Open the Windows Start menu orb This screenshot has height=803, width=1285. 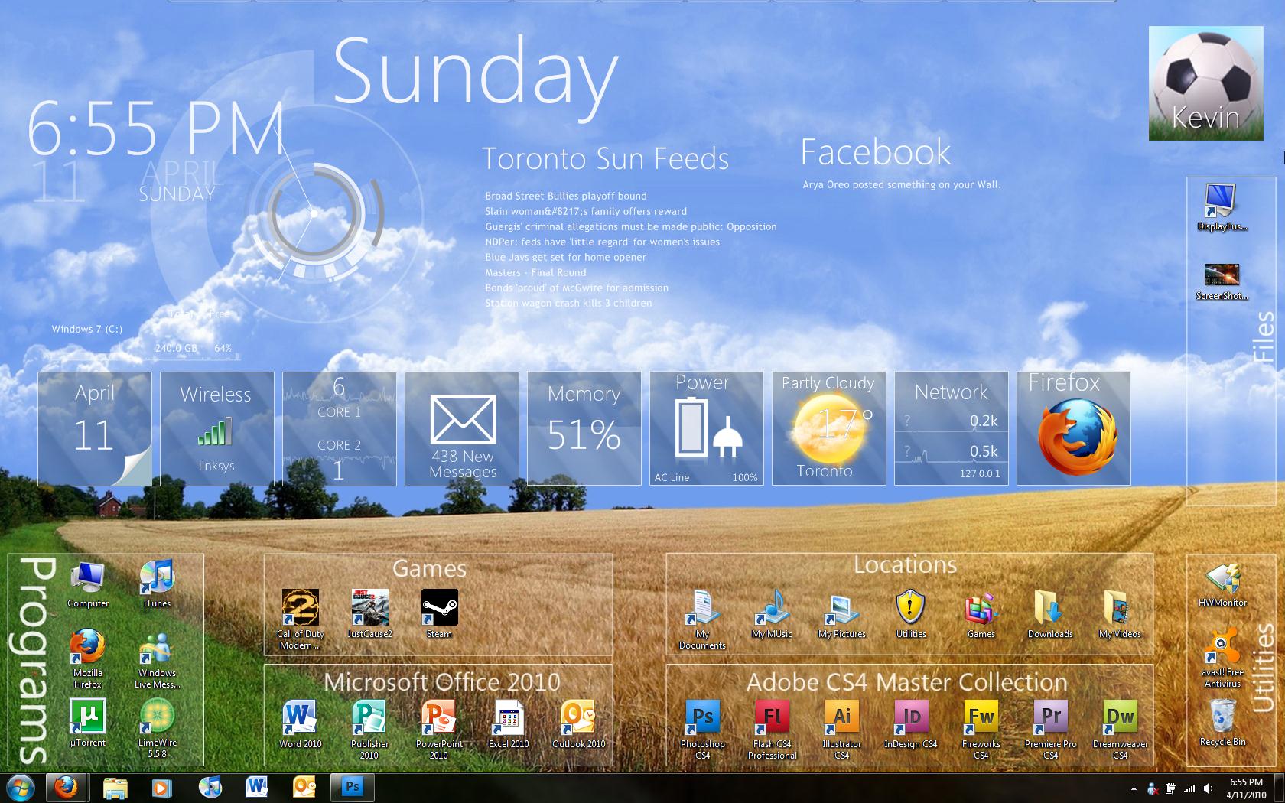[x=21, y=787]
